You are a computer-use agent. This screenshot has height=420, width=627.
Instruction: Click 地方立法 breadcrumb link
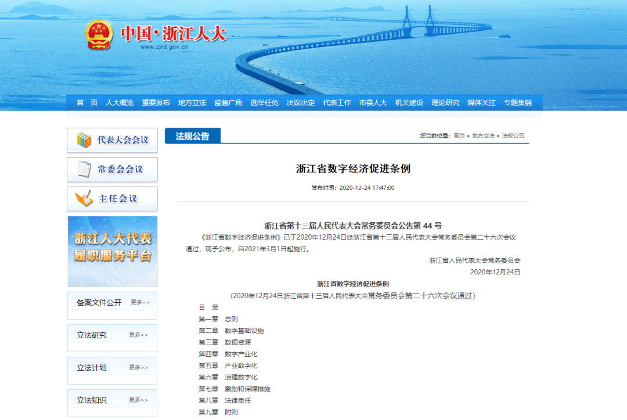pos(483,136)
